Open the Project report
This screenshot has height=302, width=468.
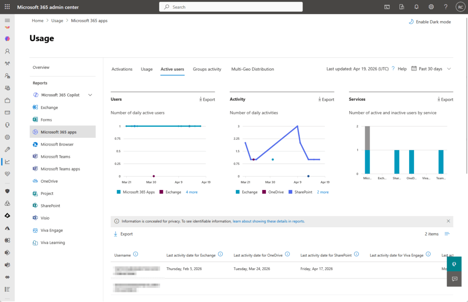pyautogui.click(x=63, y=193)
